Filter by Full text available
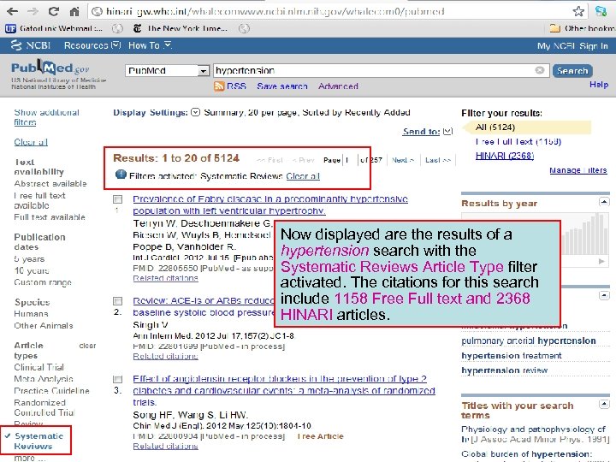The width and height of the screenshot is (616, 462). coord(50,216)
